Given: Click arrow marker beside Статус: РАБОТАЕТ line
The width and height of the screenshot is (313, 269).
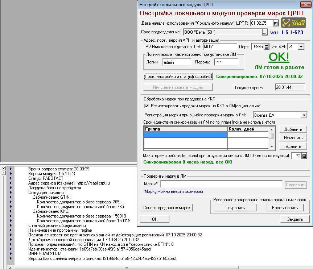Looking at the screenshot, I should (11, 178).
